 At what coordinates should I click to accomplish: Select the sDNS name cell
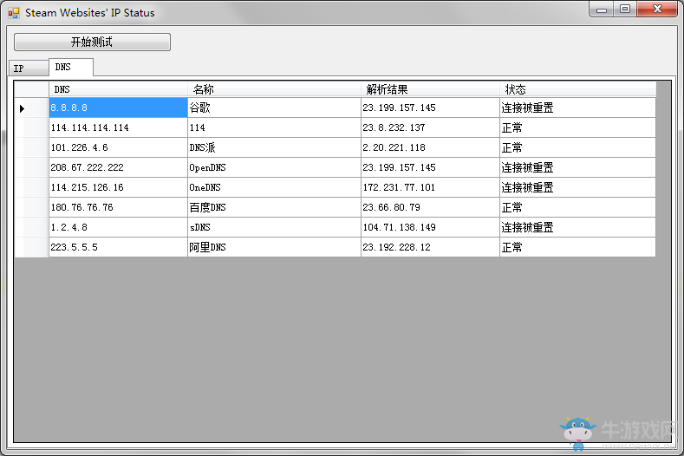pos(275,227)
